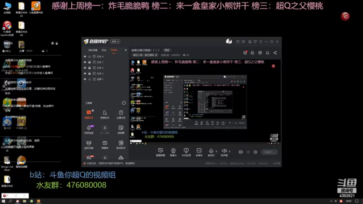Open the 虚拟形象 virtual avatar tool
Image resolution: width=363 pixels, height=204 pixels.
[89, 145]
